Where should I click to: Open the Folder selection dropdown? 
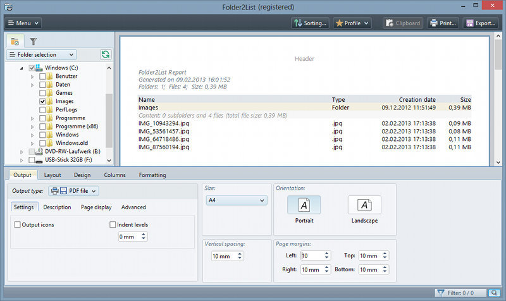pyautogui.click(x=41, y=54)
